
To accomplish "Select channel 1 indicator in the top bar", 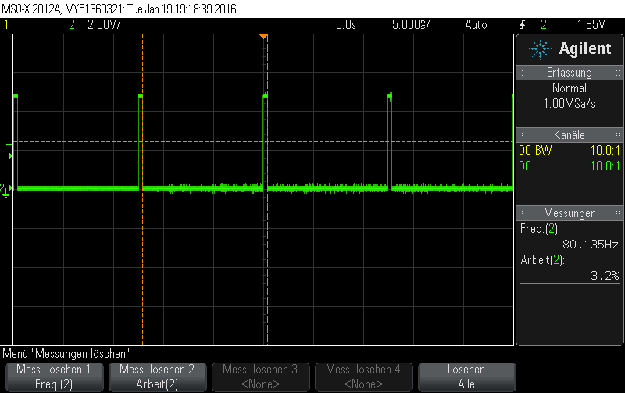I will (x=6, y=25).
